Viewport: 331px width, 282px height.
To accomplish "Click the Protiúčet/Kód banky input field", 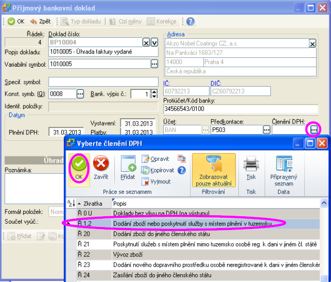I will (x=241, y=109).
